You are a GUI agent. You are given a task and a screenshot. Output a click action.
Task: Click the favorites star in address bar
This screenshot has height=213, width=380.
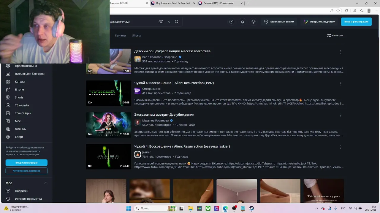point(338,11)
